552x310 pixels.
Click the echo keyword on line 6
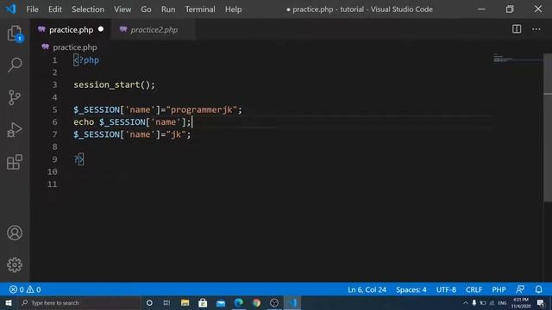(x=84, y=122)
